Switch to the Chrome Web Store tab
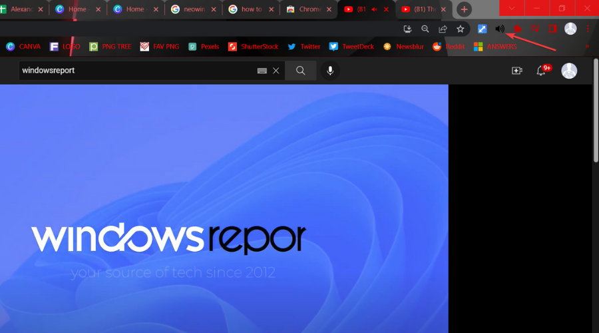 click(x=307, y=9)
